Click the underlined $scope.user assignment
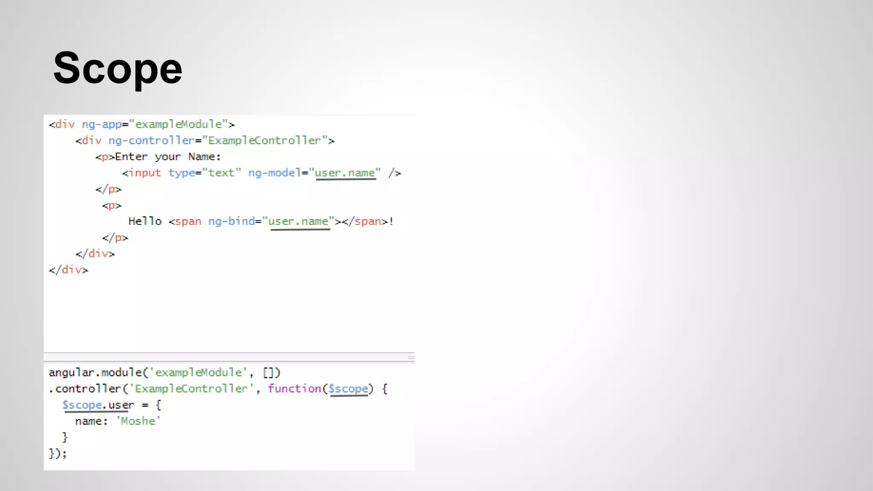Viewport: 873px width, 491px height. (98, 405)
